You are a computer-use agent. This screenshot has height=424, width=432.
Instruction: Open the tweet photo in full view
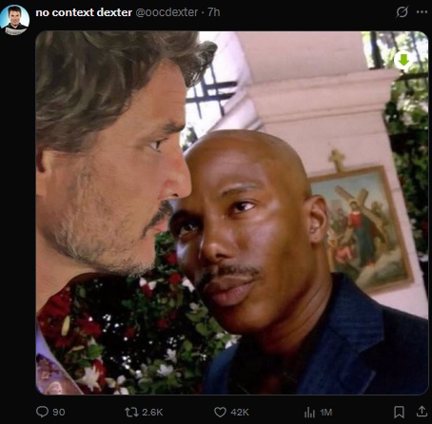pos(232,213)
